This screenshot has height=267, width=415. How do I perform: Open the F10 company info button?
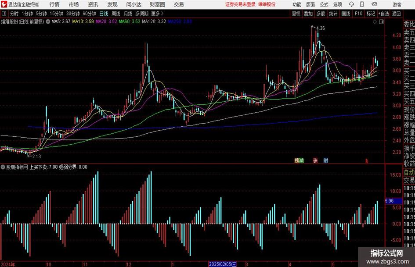tap(359, 14)
